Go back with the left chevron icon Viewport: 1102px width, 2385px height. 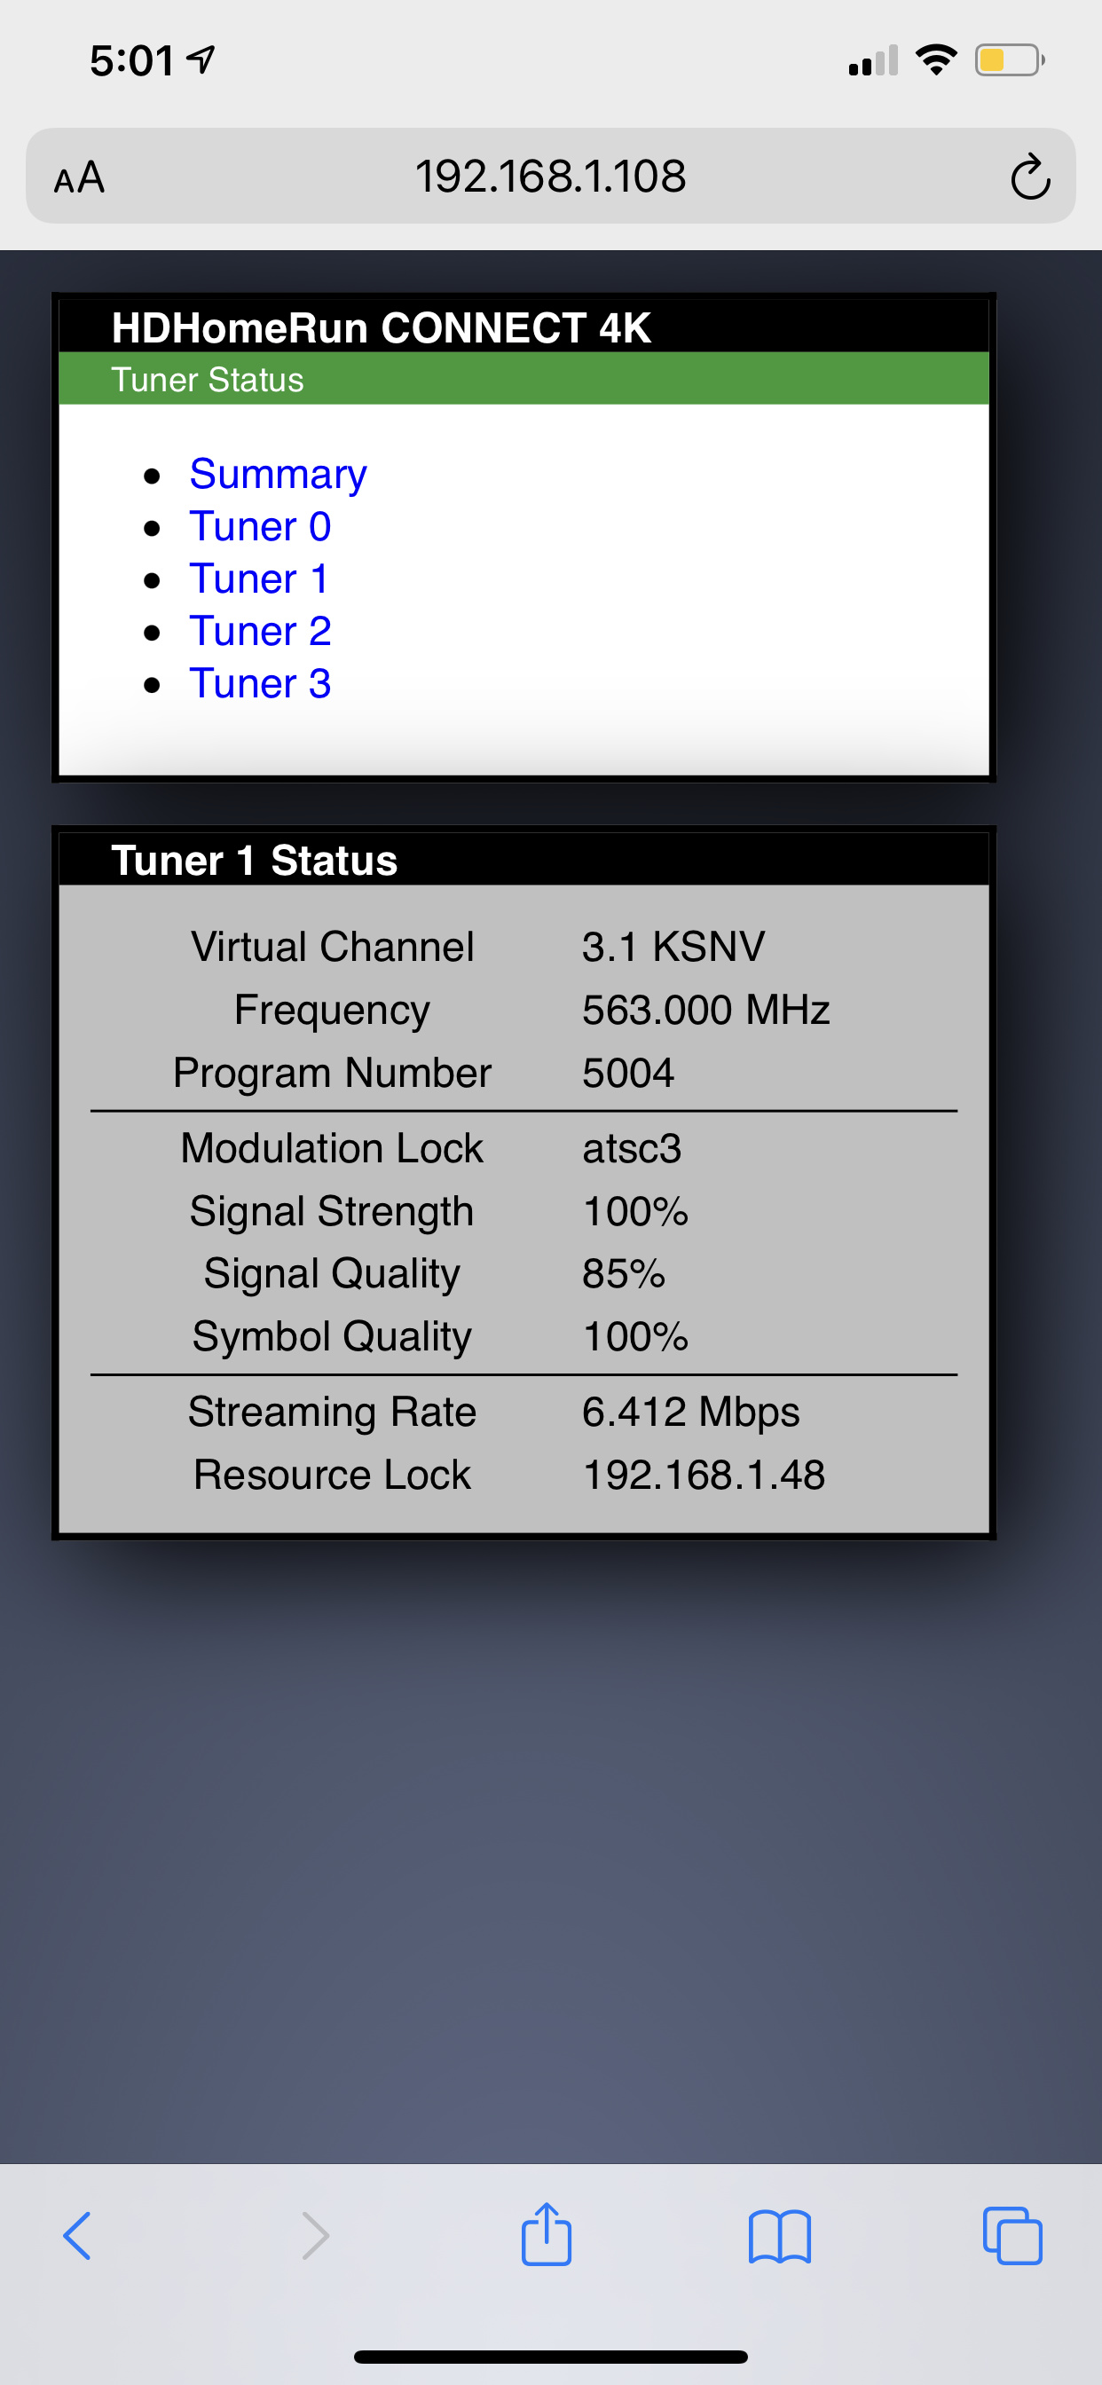(78, 2236)
